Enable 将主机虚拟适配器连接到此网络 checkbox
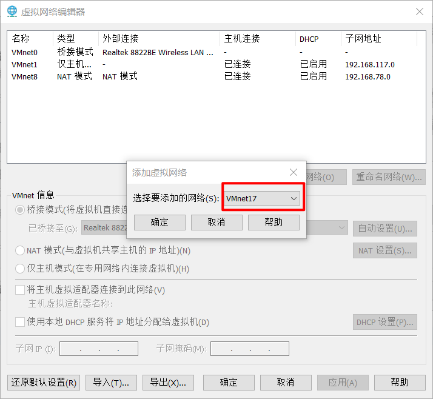Viewport: 433px width, 399px height. [x=21, y=290]
